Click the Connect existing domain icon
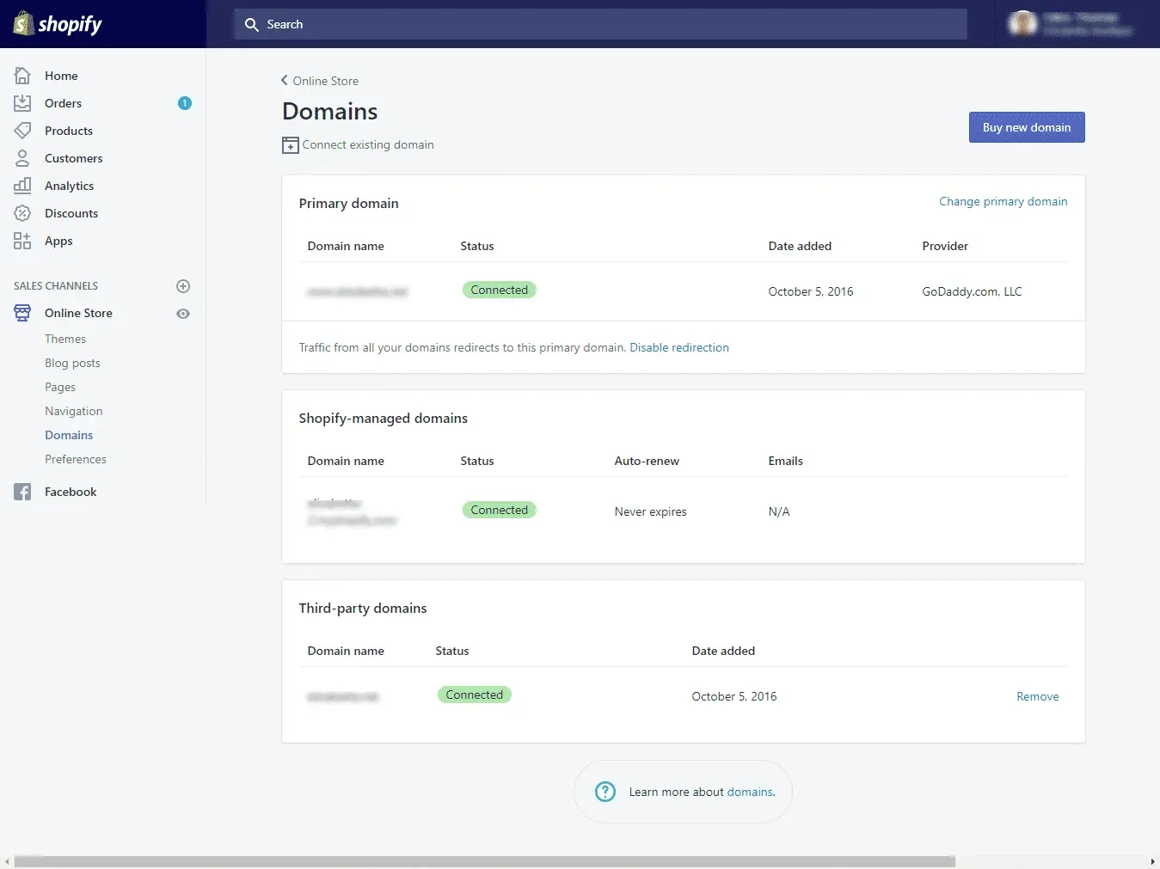The image size is (1160, 869). (290, 144)
